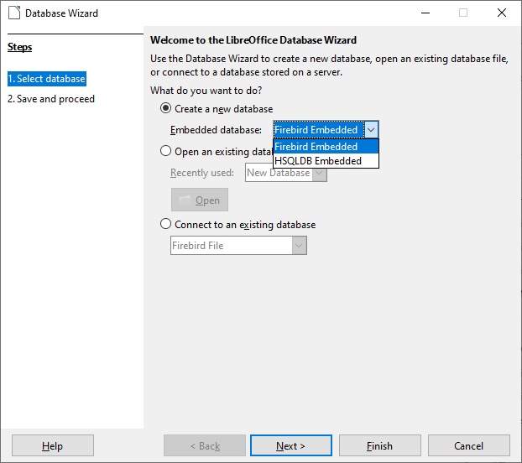The height and width of the screenshot is (463, 522).
Task: Click the Back button
Action: tap(205, 445)
